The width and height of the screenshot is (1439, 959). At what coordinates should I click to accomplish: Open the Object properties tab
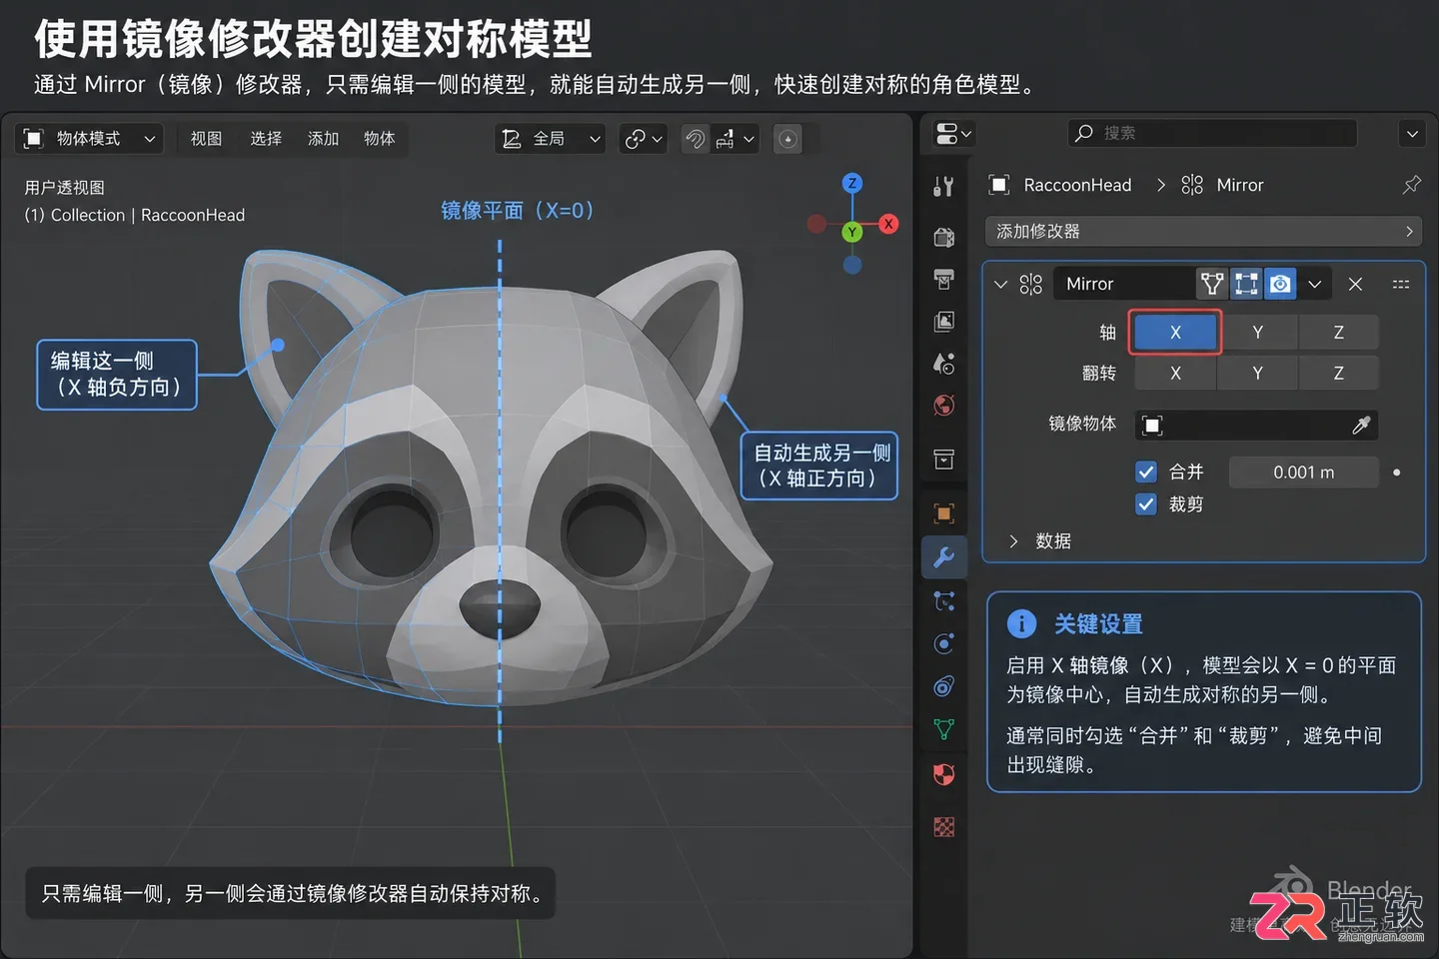pos(943,513)
